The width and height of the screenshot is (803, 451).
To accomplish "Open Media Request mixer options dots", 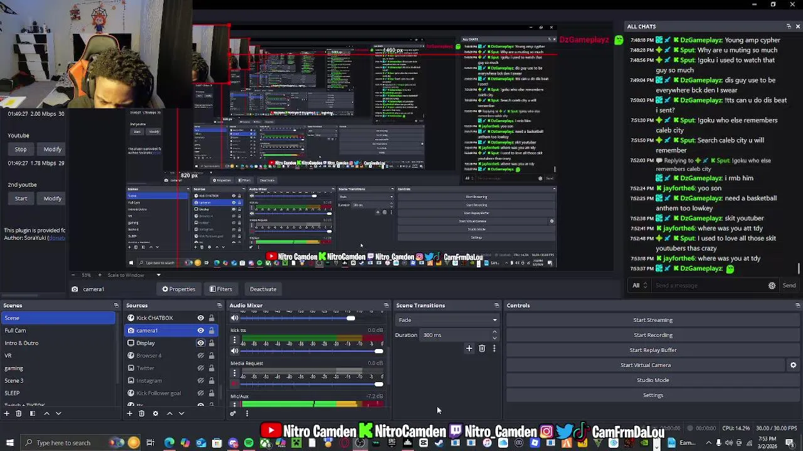I will [x=235, y=373].
